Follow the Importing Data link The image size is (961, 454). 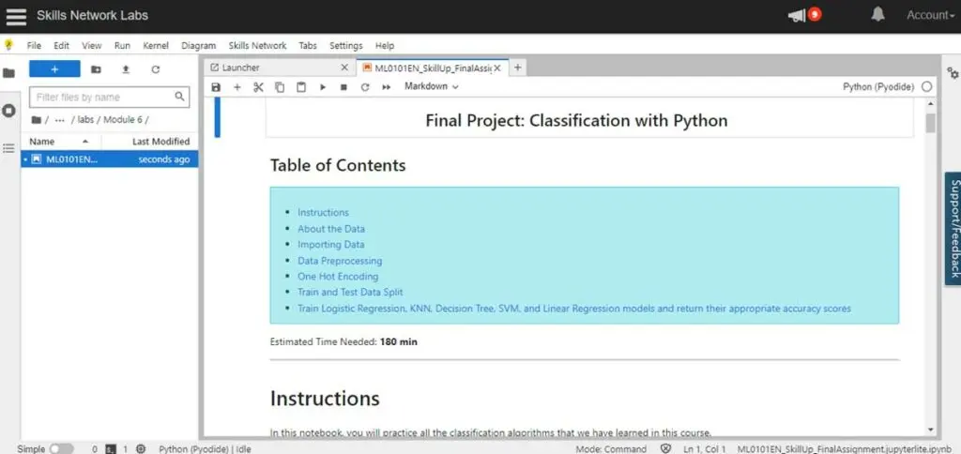(331, 245)
